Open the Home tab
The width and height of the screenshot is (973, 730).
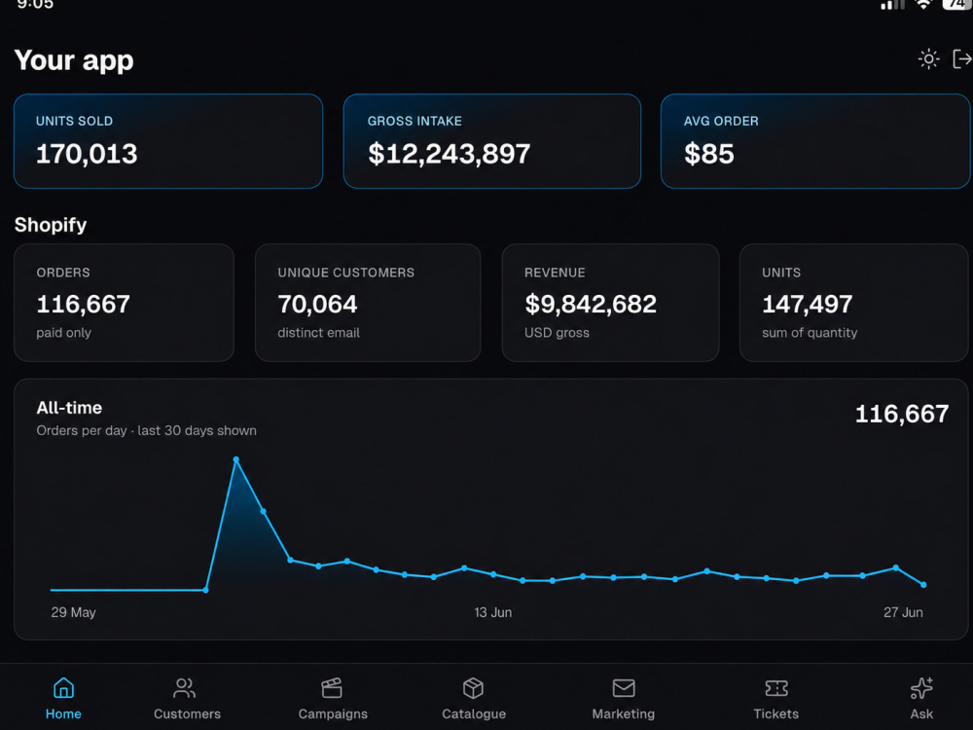[x=63, y=698]
